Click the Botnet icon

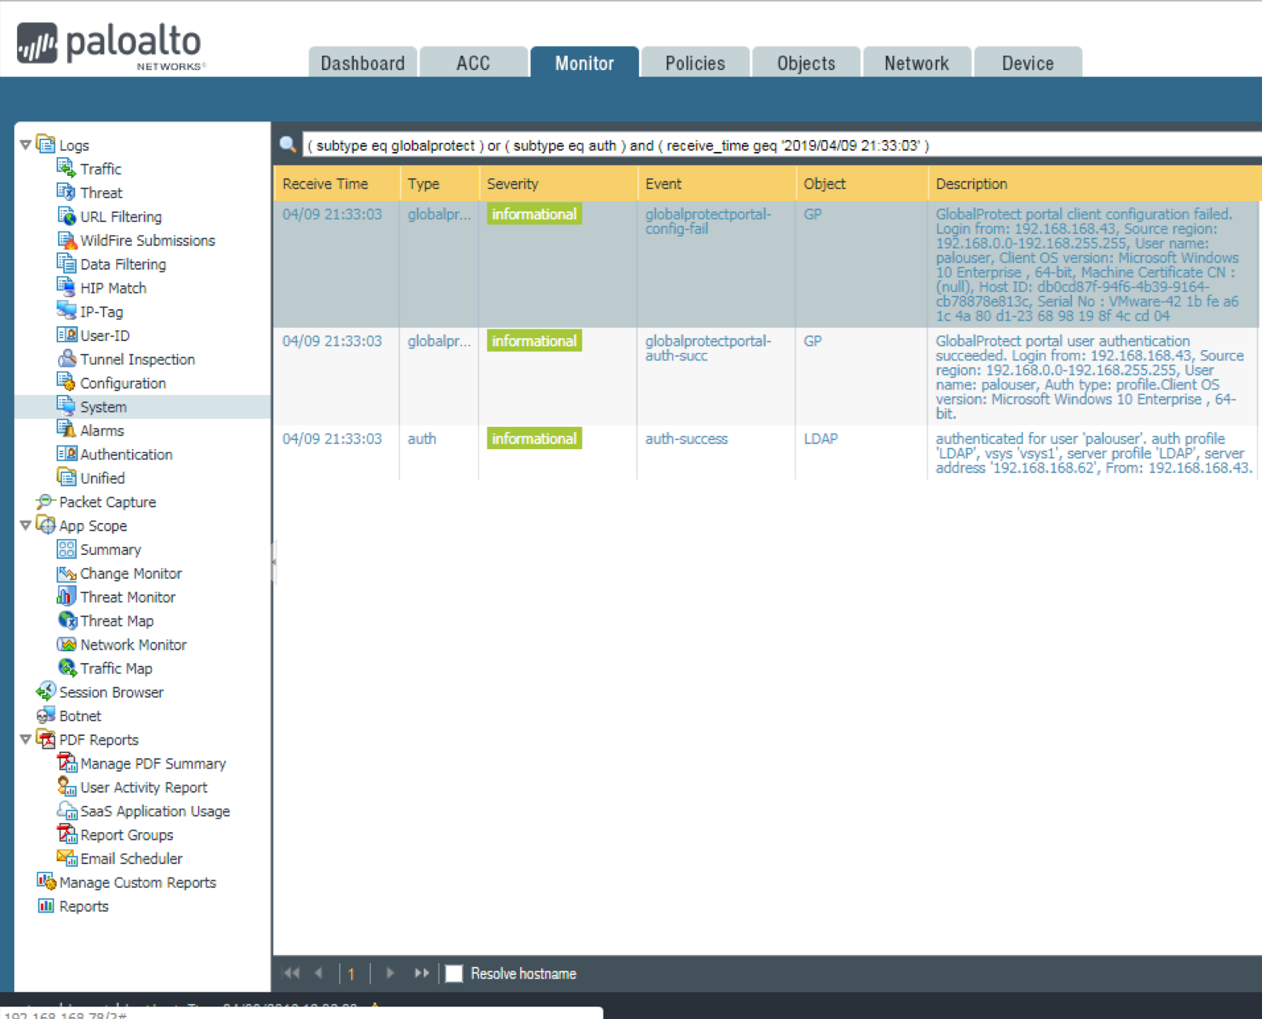45,716
